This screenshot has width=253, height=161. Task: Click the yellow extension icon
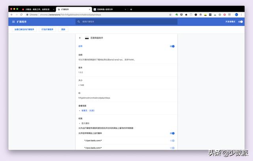coord(206,15)
